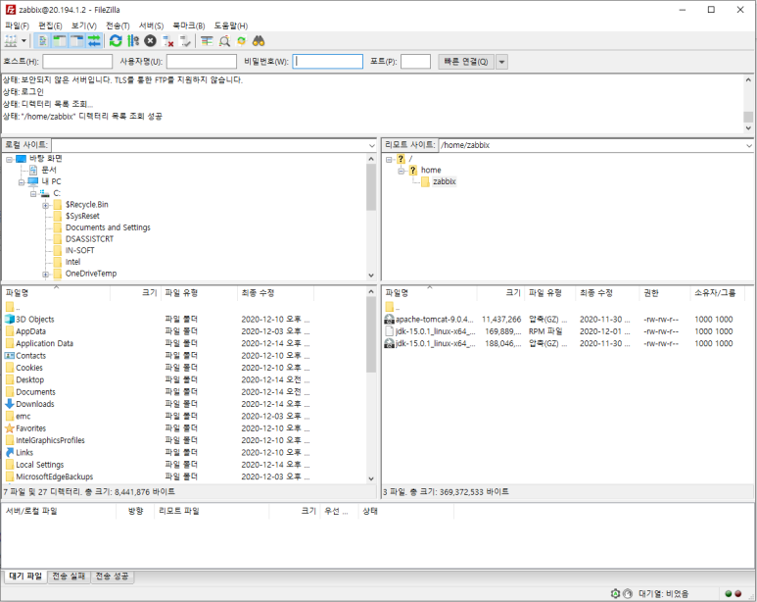
Task: Expand the $Recycle.Bin tree node
Action: tap(45, 206)
